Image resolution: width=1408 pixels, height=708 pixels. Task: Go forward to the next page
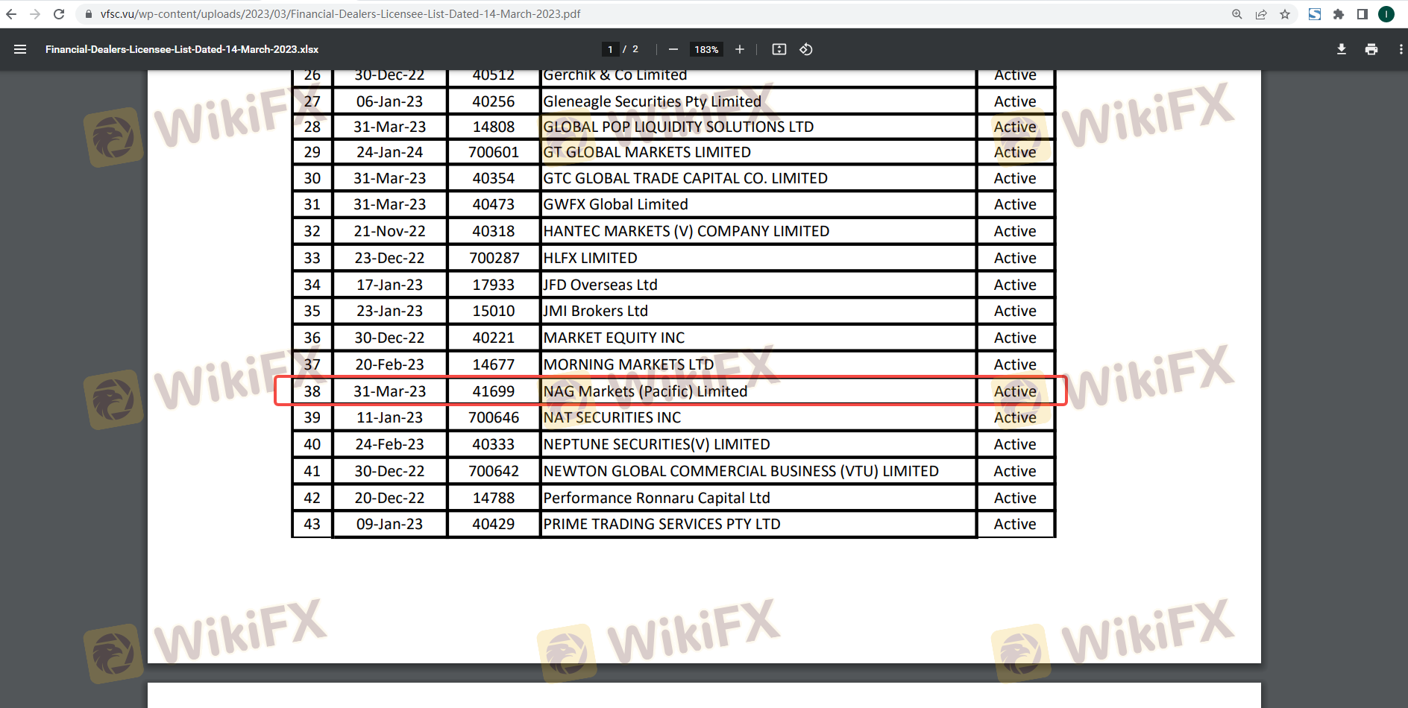click(x=35, y=14)
